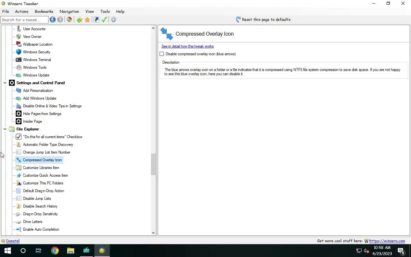411x257 pixels.
Task: Click the Windows Update tree icon
Action: 19,75
